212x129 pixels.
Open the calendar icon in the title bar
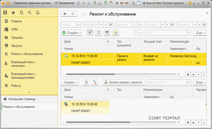[x=111, y=3]
